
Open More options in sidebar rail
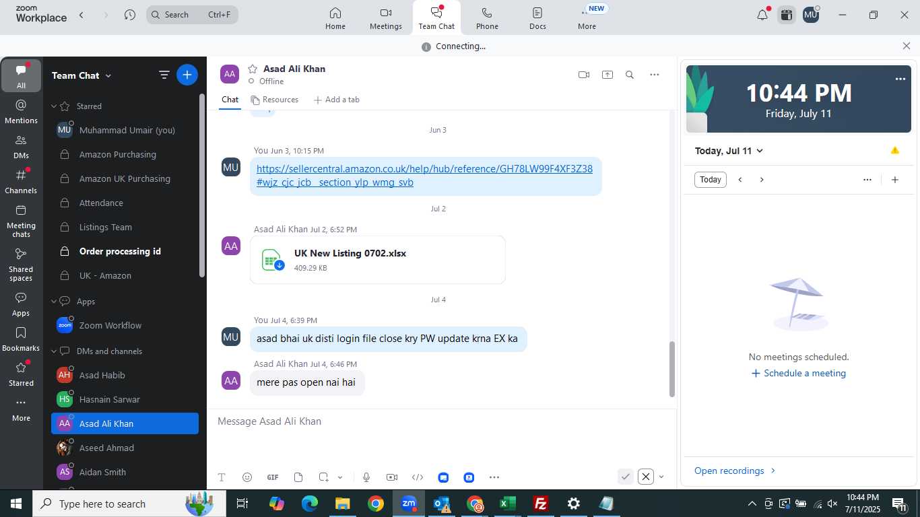pos(21,409)
